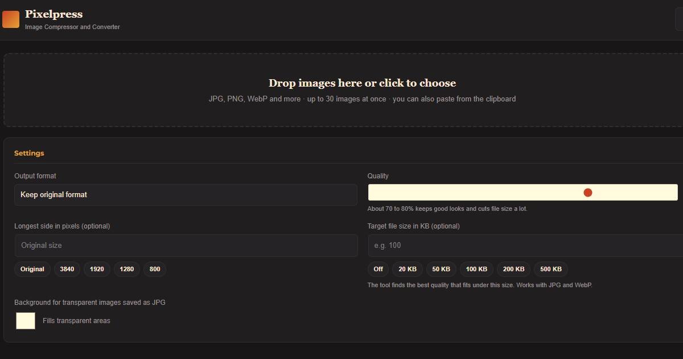Focus the Longest side in pixels field
Image resolution: width=683 pixels, height=359 pixels.
[186, 246]
